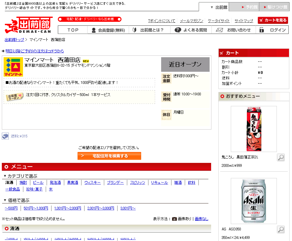Open the TOP navigation item
Image resolution: width=292 pixels, height=241 pixels.
pos(73,30)
